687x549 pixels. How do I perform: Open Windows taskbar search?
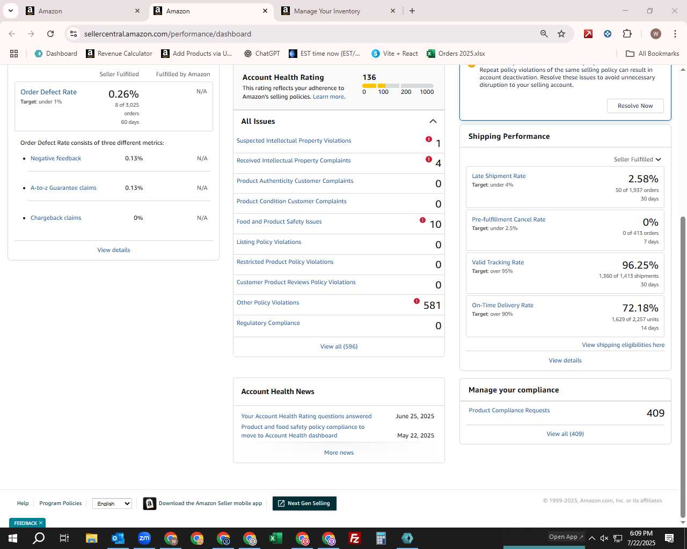[39, 538]
